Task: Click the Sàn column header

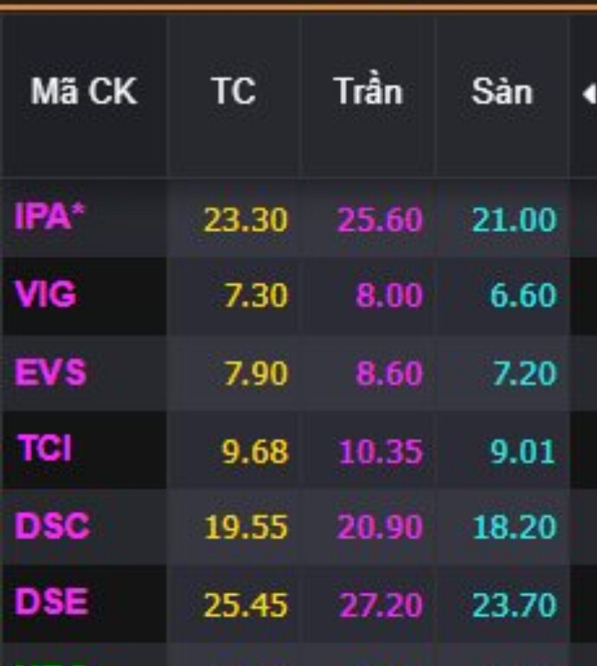Action: 501,92
